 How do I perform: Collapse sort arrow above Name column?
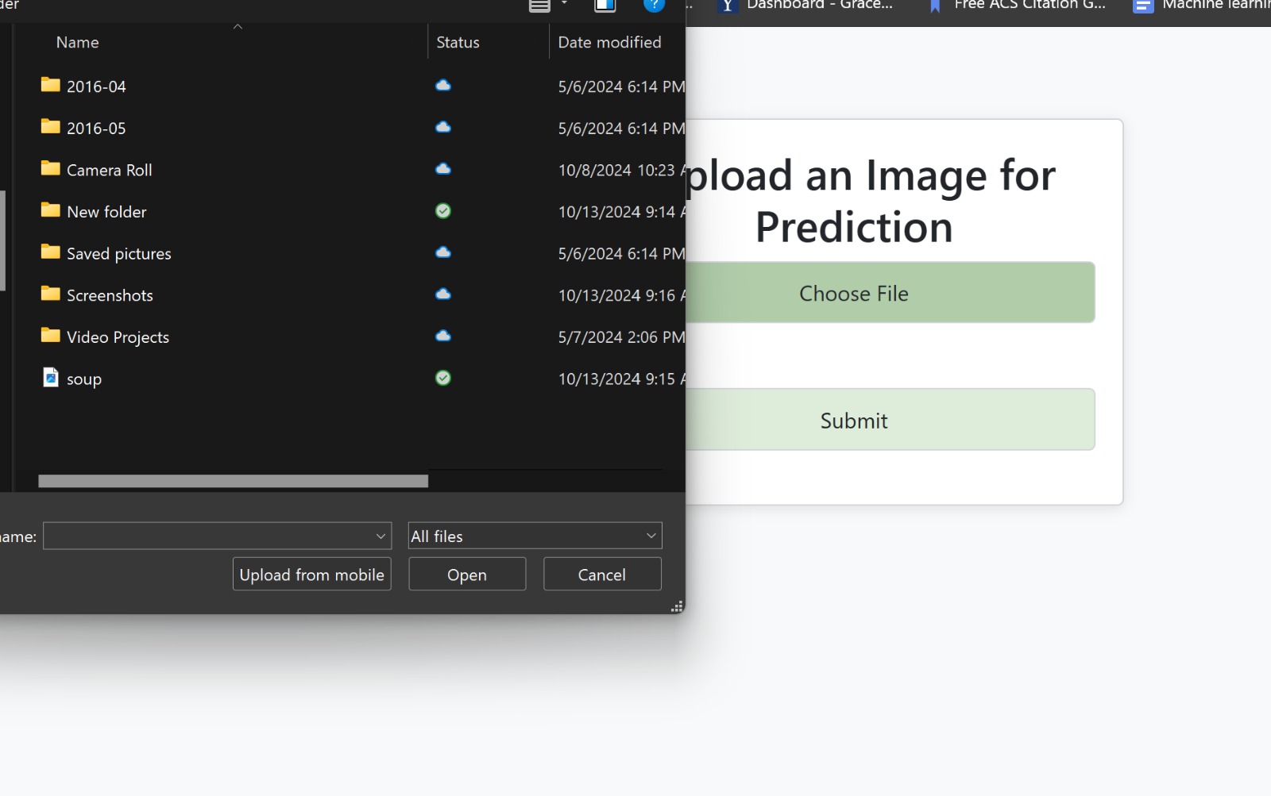(x=238, y=27)
